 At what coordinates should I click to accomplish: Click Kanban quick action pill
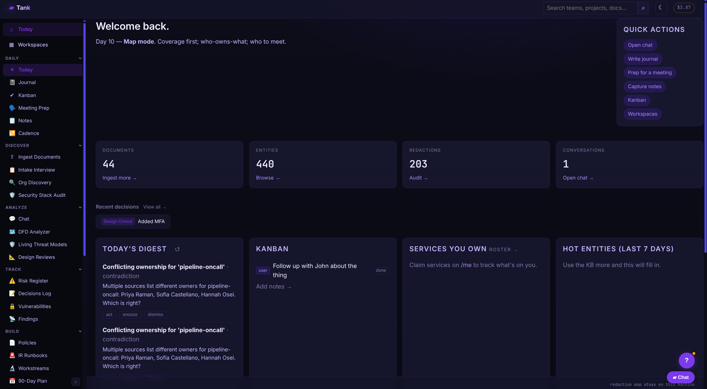pos(637,100)
